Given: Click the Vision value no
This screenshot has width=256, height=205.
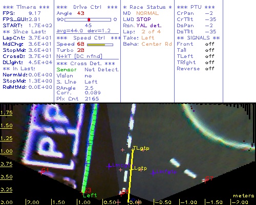Looking at the screenshot, I should coord(88,76).
